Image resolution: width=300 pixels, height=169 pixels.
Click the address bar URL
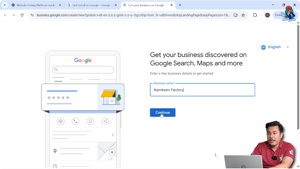pyautogui.click(x=134, y=15)
